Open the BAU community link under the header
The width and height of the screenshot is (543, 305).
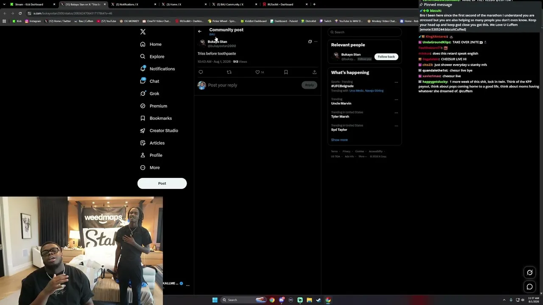[x=212, y=34]
